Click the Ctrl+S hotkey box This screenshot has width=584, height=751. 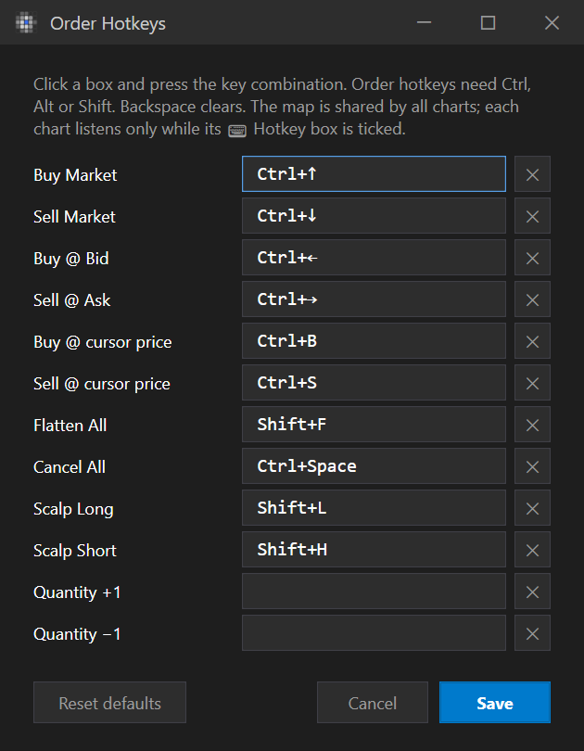[x=374, y=382]
